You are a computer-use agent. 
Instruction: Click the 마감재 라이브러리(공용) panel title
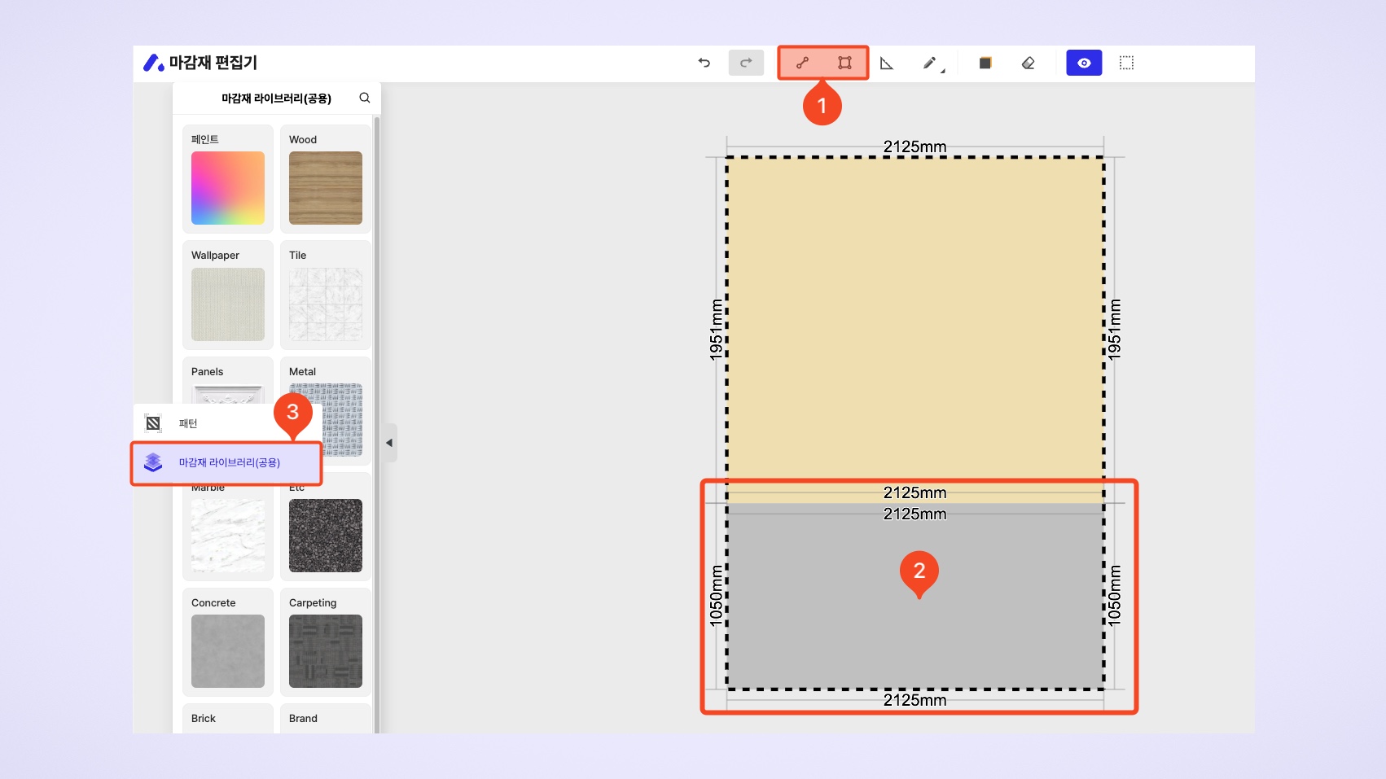click(277, 98)
